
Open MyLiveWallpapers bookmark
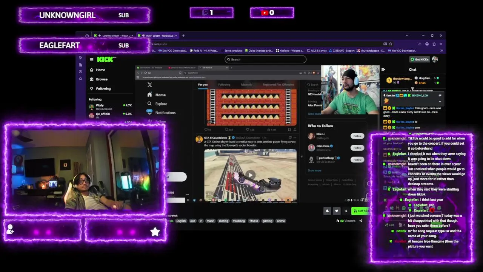pos(371,51)
